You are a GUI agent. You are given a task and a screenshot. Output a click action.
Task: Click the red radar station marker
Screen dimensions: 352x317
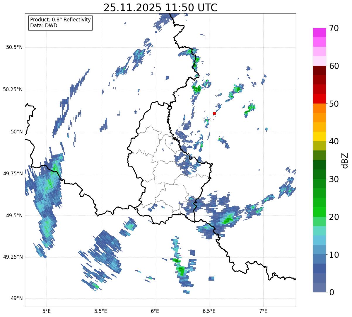[x=214, y=113]
